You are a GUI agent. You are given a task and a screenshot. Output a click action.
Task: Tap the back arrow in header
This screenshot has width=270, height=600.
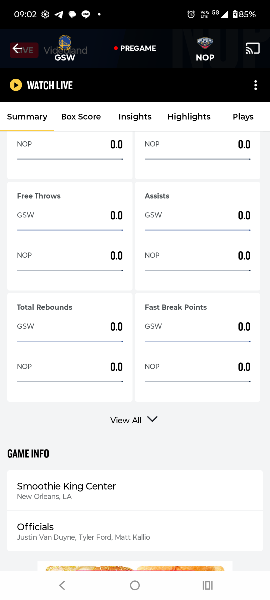(17, 48)
